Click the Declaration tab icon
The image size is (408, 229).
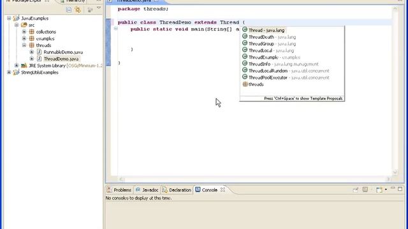pos(164,190)
